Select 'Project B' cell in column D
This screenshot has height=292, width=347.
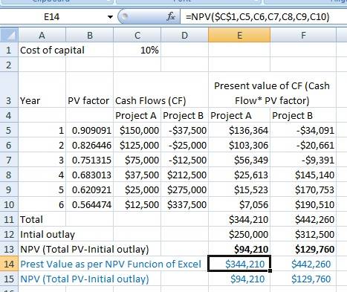click(184, 115)
